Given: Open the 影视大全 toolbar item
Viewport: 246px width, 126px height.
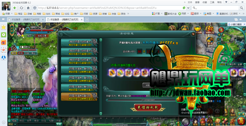Looking at the screenshot, I should click(171, 14).
